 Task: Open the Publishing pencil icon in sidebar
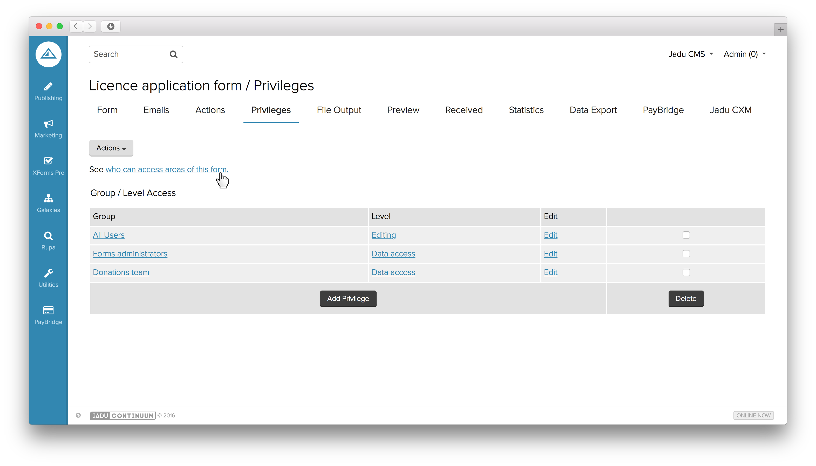click(x=48, y=86)
